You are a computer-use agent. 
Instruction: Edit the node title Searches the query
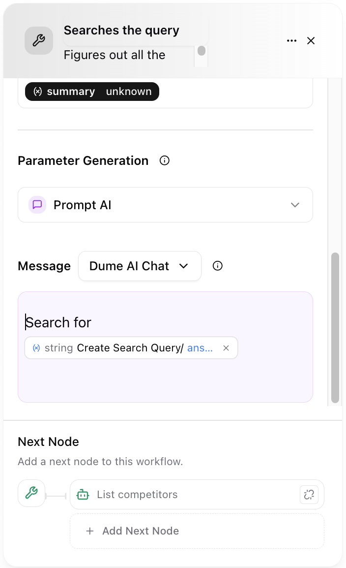tap(121, 30)
